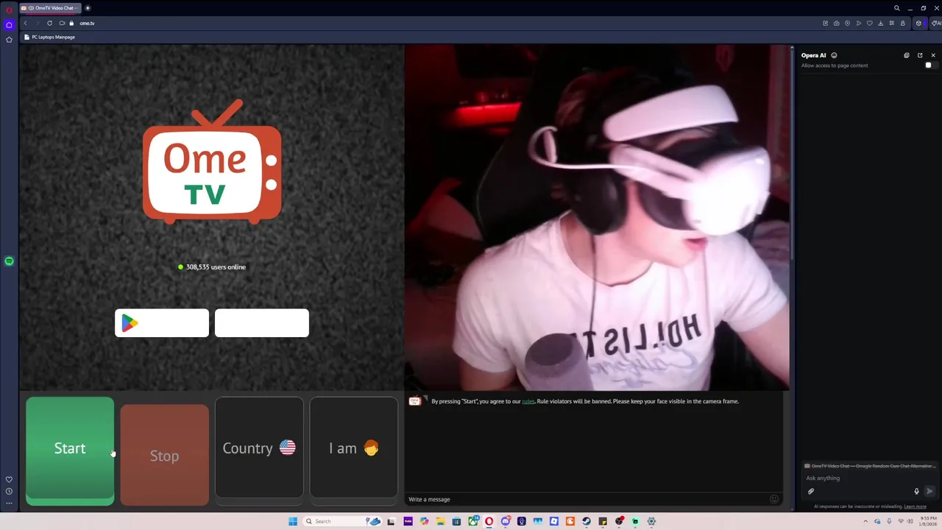Close the Opera AI panel

pyautogui.click(x=933, y=55)
